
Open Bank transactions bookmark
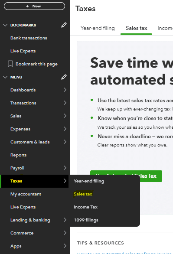(x=29, y=38)
